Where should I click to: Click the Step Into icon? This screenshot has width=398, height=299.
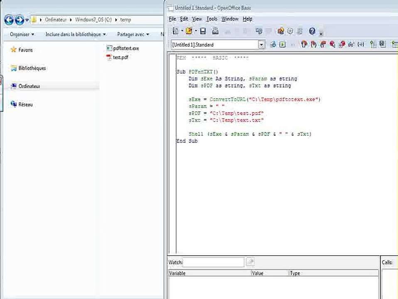[304, 44]
